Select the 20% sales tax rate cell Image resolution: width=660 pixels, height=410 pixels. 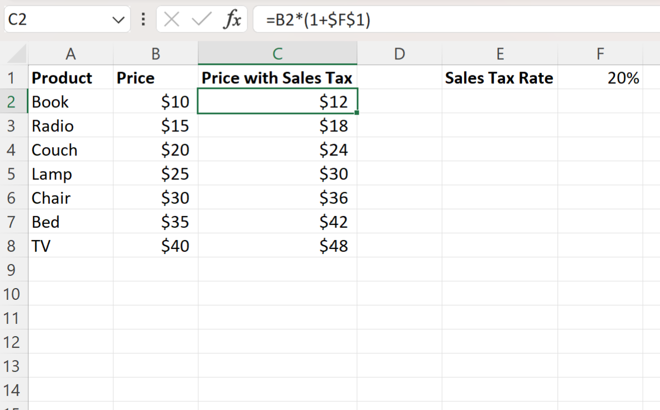pyautogui.click(x=600, y=78)
